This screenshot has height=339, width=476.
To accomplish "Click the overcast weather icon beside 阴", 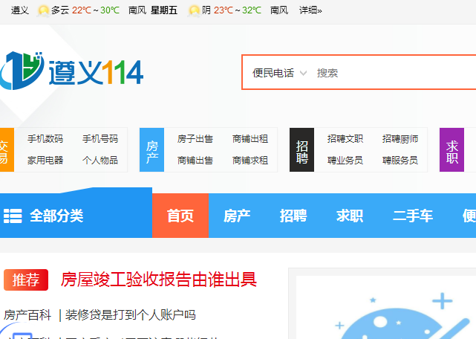I will coord(194,10).
